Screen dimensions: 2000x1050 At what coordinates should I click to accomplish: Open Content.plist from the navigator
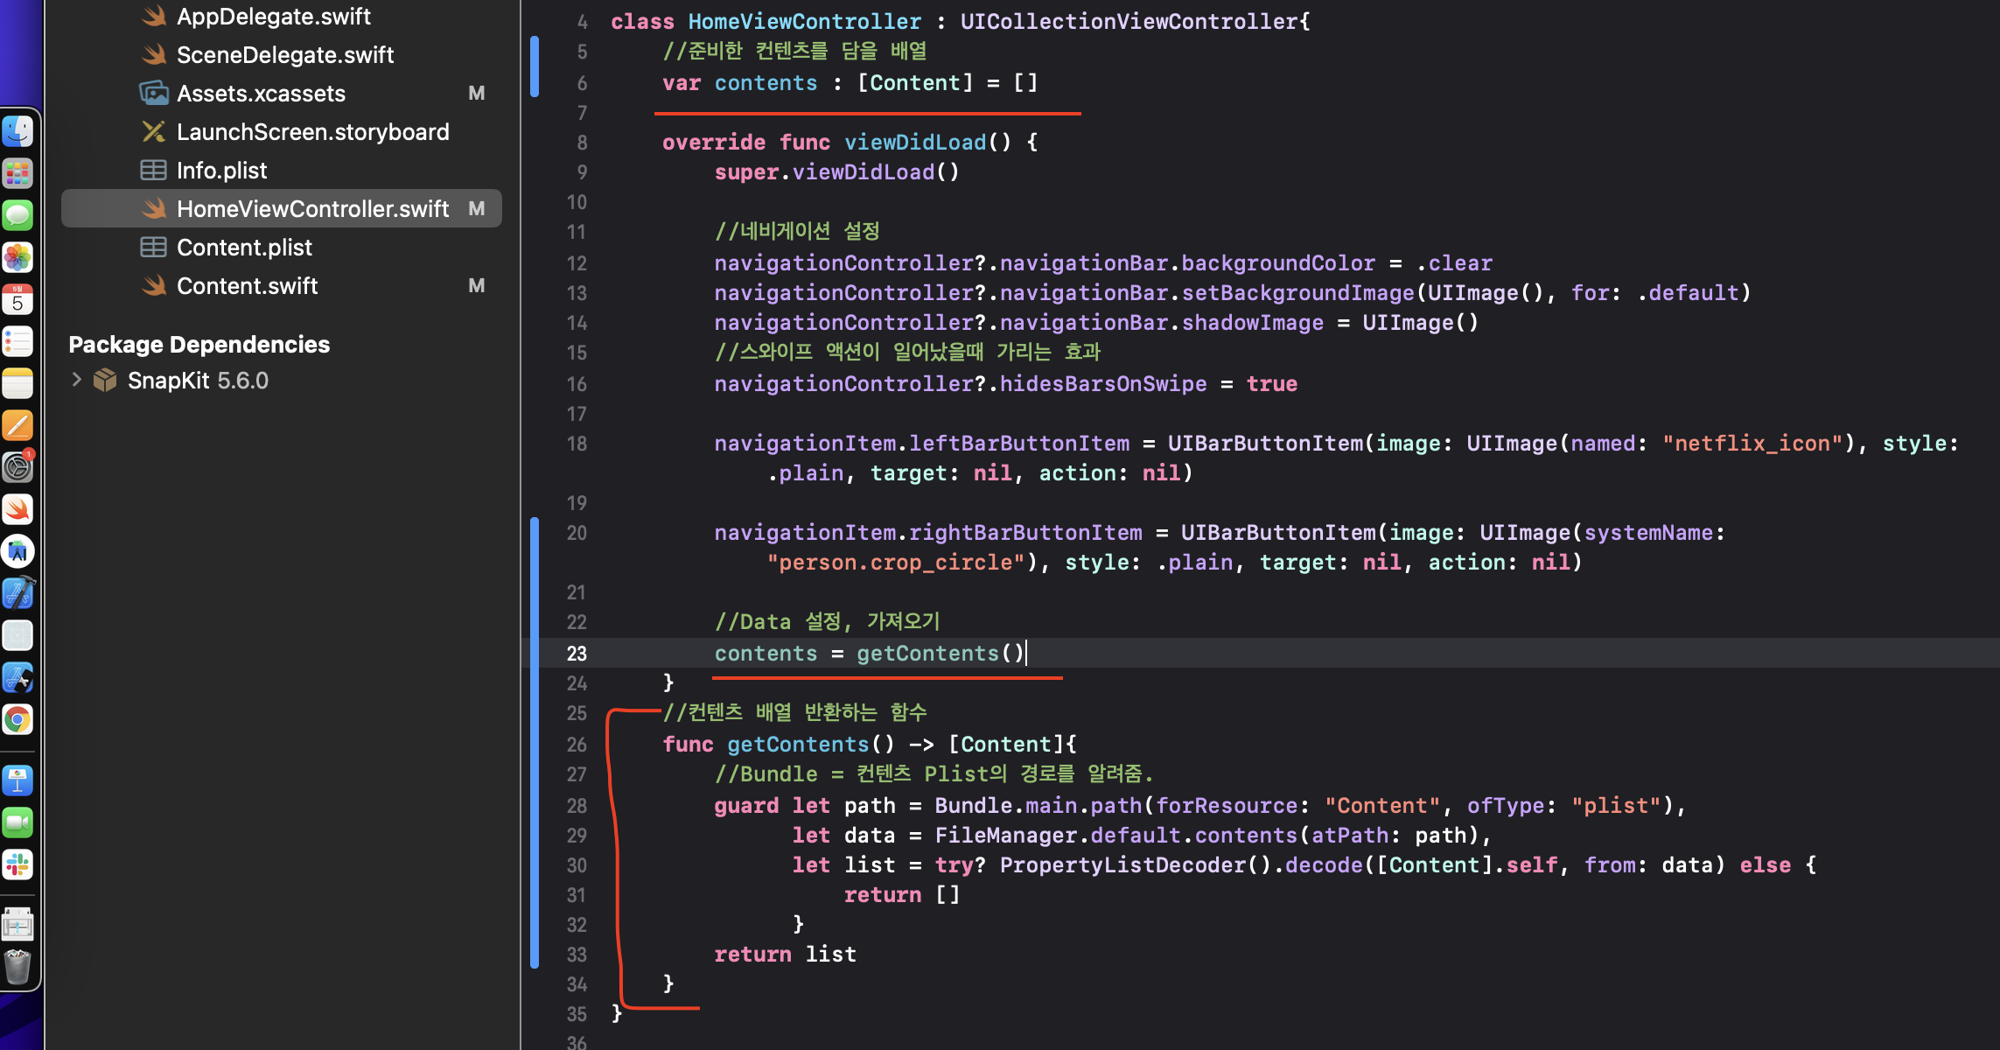coord(244,248)
